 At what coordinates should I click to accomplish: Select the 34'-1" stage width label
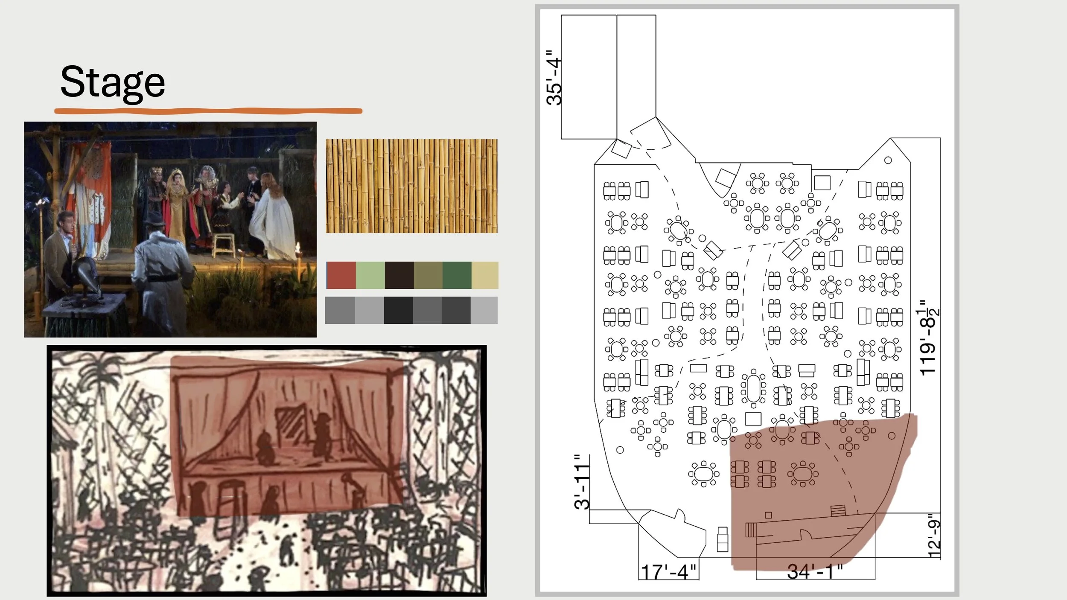[814, 572]
